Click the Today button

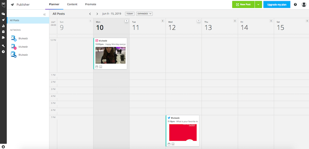[x=130, y=14]
